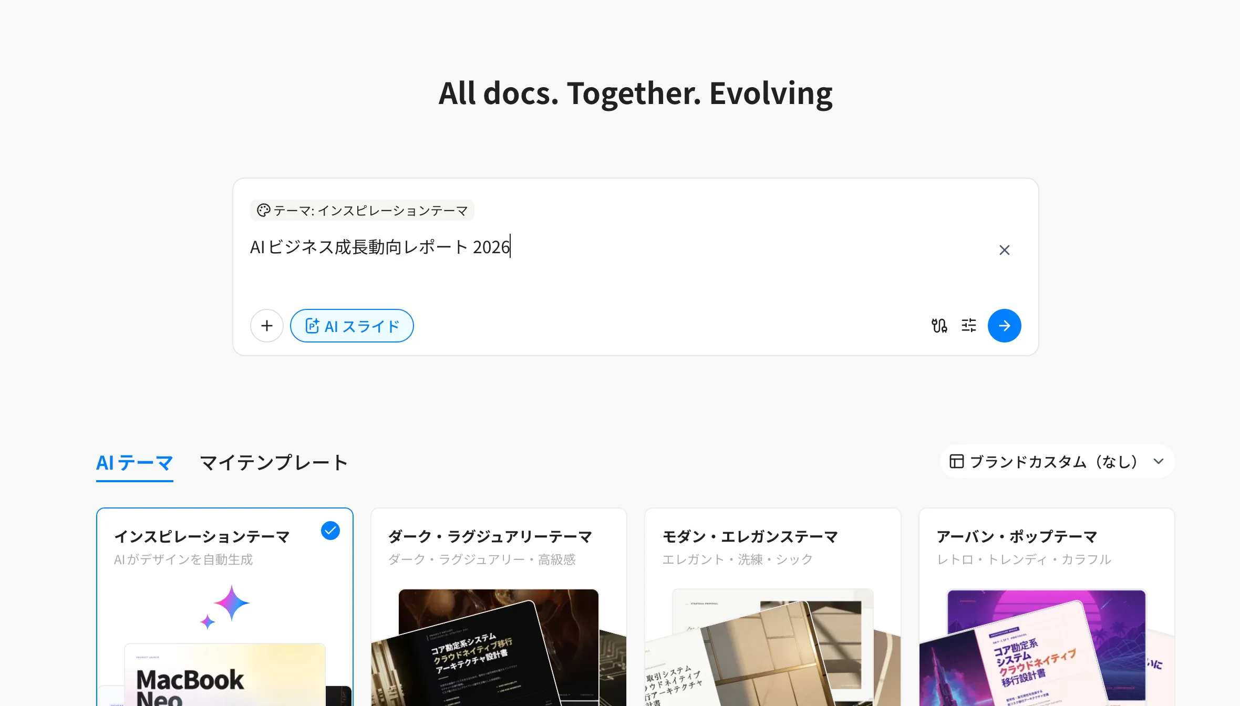Open attachments with the plus icon
Screen dimensions: 1240x706
coord(266,326)
